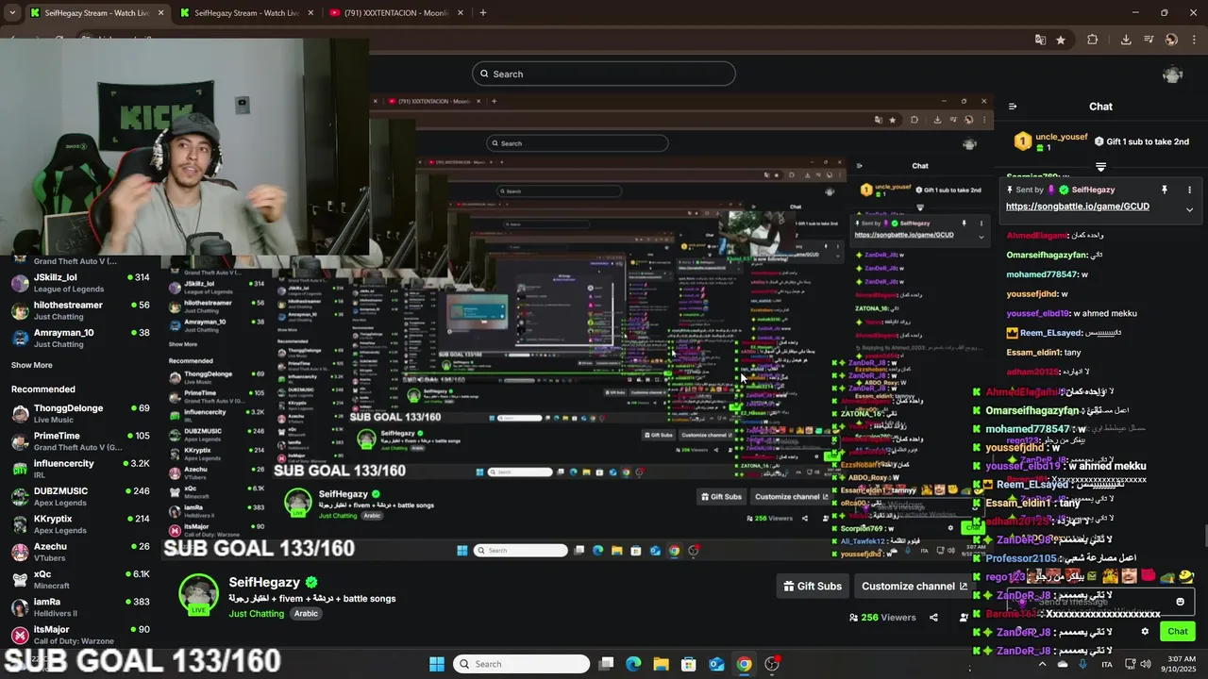Open File Explorer from taskbar

click(x=661, y=664)
